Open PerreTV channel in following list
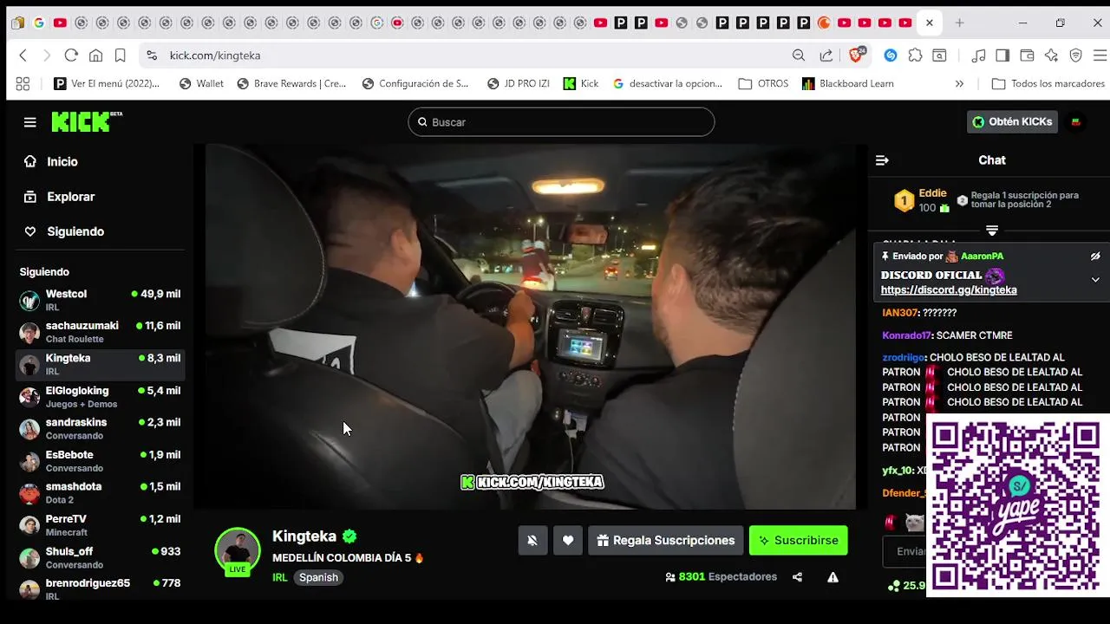 [100, 525]
